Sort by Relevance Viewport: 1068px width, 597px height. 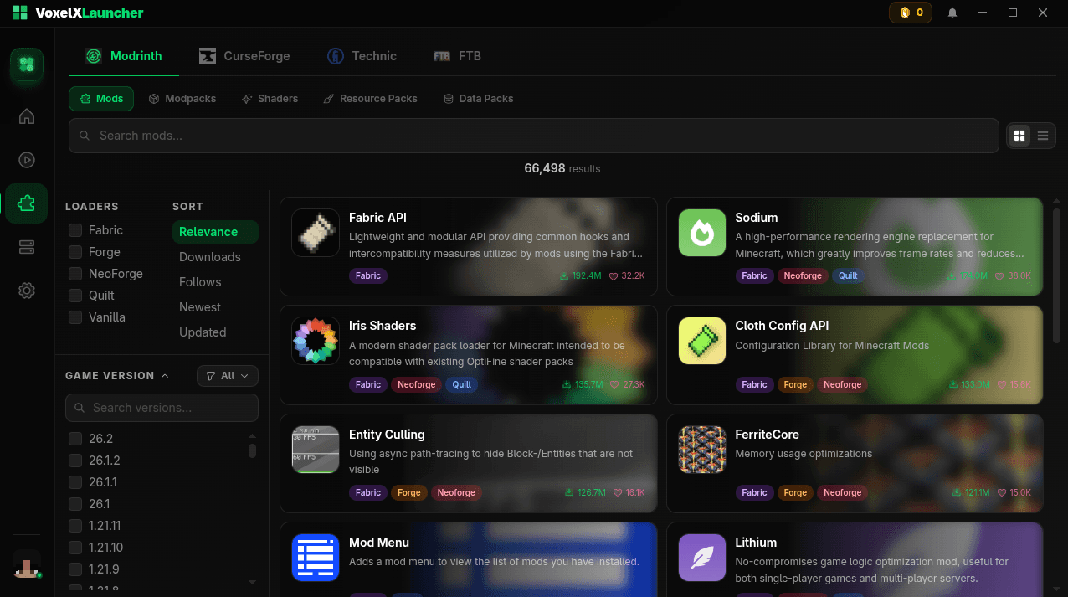(215, 232)
